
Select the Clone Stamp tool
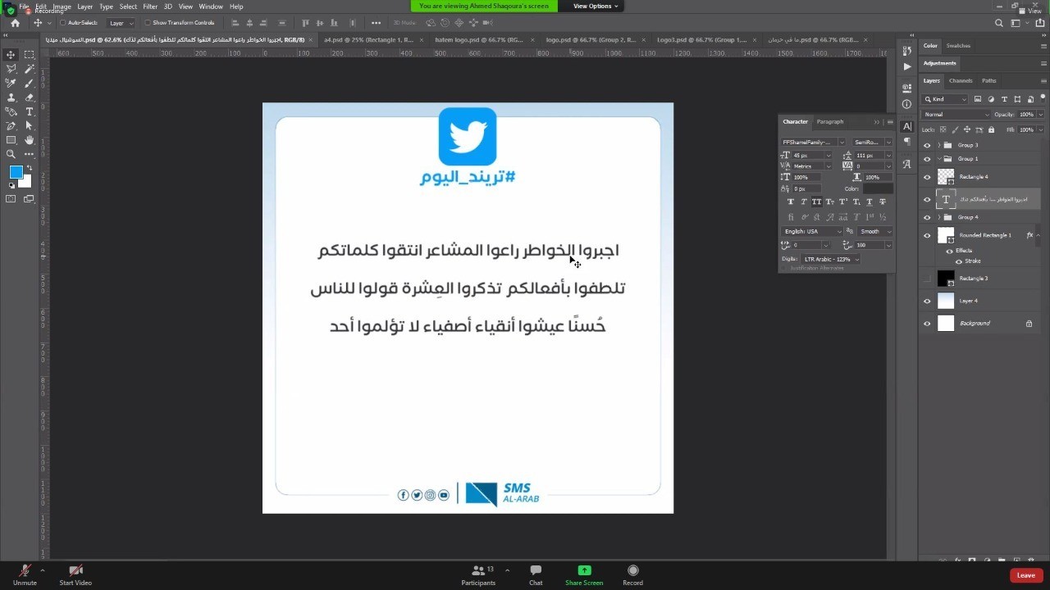(x=11, y=97)
